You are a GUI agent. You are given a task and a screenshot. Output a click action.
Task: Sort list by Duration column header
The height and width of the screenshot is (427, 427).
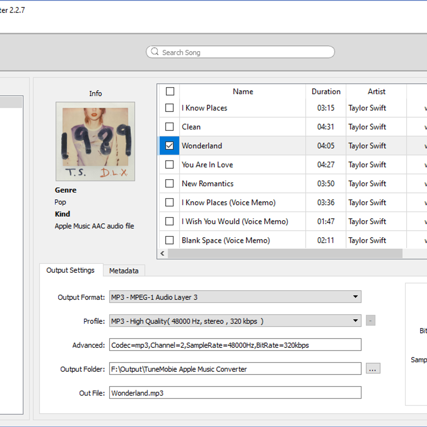[326, 91]
